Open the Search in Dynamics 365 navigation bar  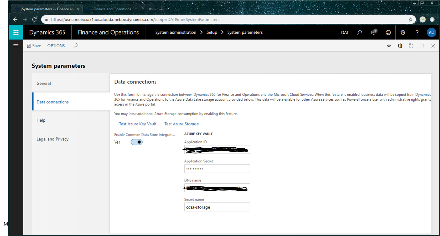click(359, 32)
